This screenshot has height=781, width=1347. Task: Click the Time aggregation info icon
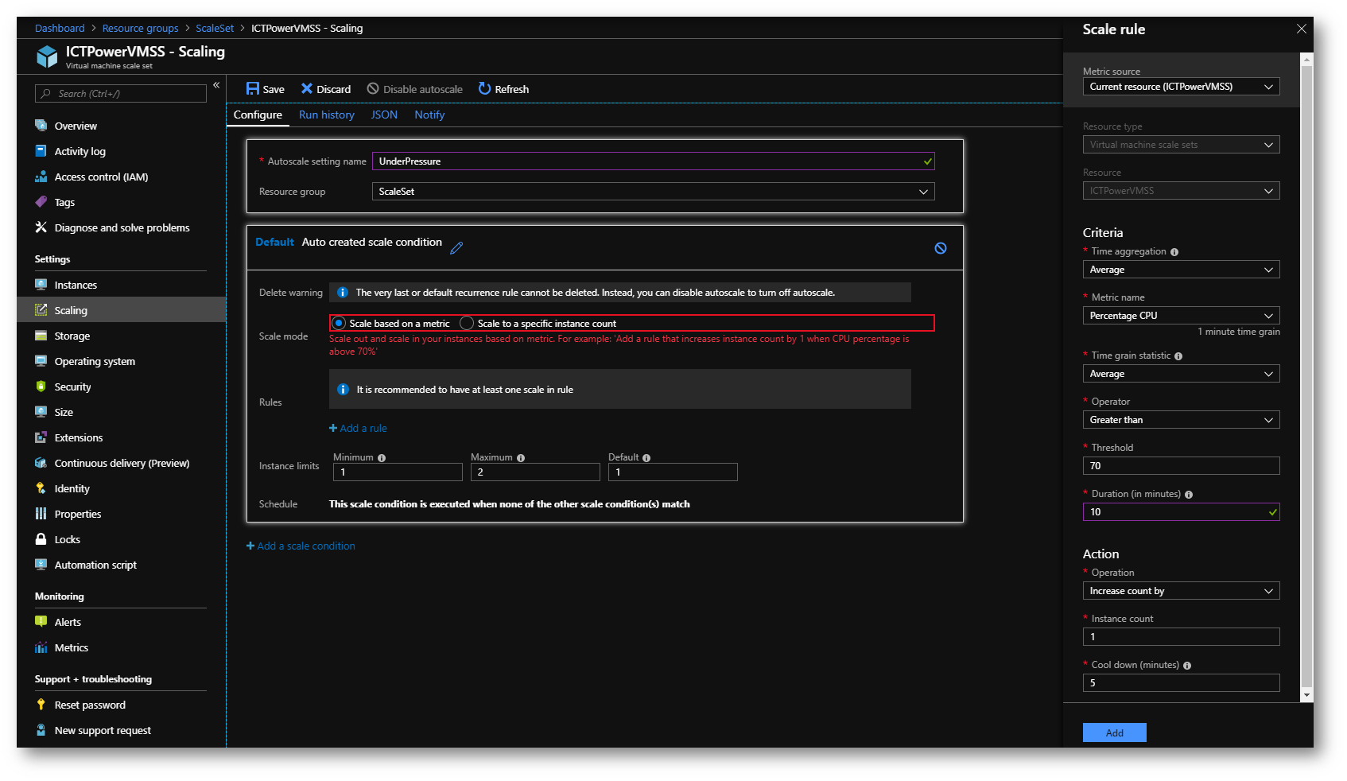[x=1174, y=252]
